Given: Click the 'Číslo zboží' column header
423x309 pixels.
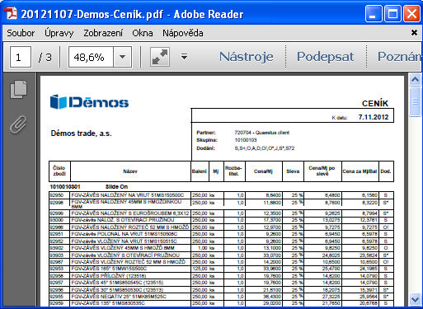Looking at the screenshot, I should coord(59,171).
